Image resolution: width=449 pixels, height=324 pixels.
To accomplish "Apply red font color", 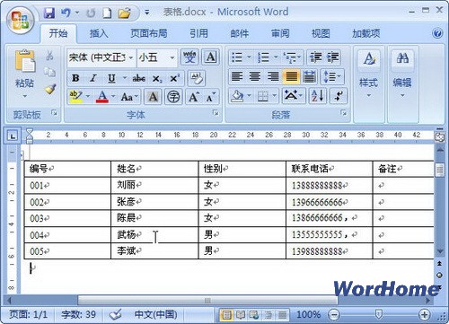I will (102, 96).
